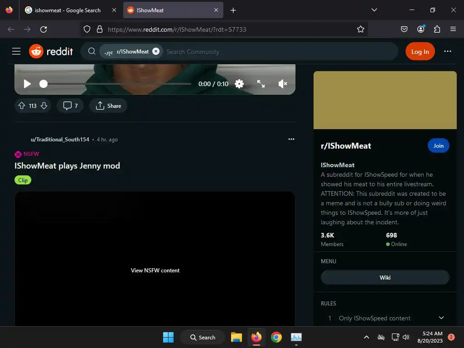Viewport: 464px width, 348px height.
Task: Open video settings gear
Action: tap(239, 84)
